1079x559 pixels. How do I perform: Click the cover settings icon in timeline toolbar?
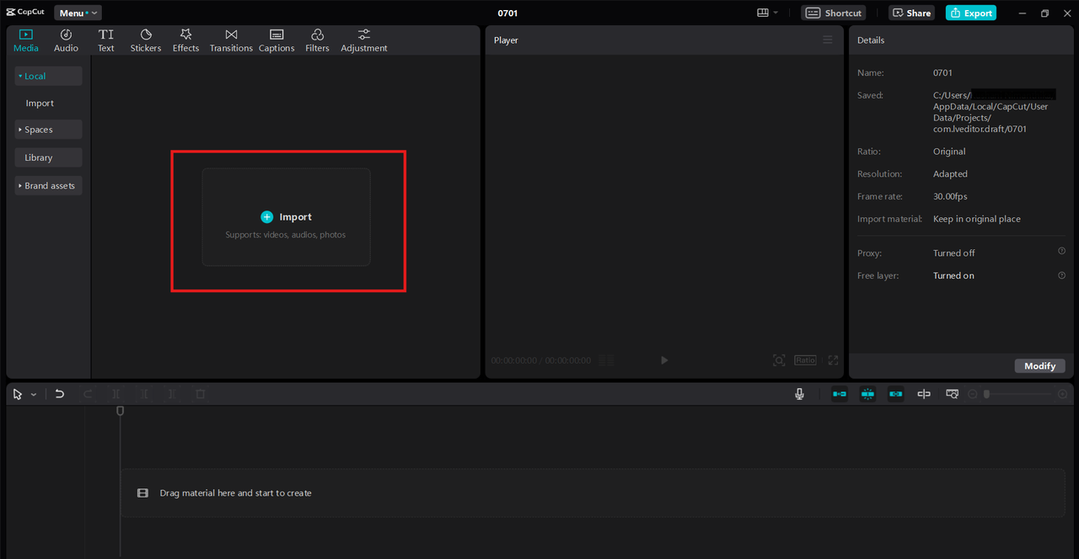tap(952, 394)
